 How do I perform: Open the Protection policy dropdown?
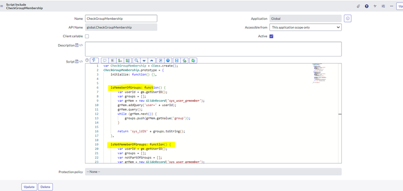click(x=213, y=172)
